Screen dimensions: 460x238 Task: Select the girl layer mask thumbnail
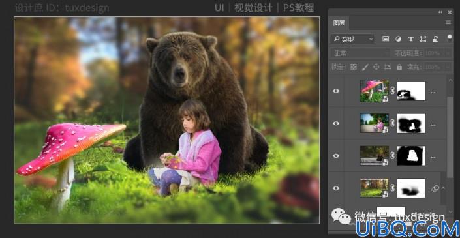[411, 123]
